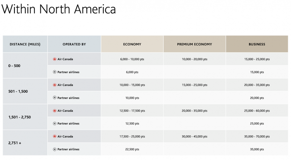Click the Operated By column header
Viewport: 291px width, 160px height.
(x=74, y=44)
